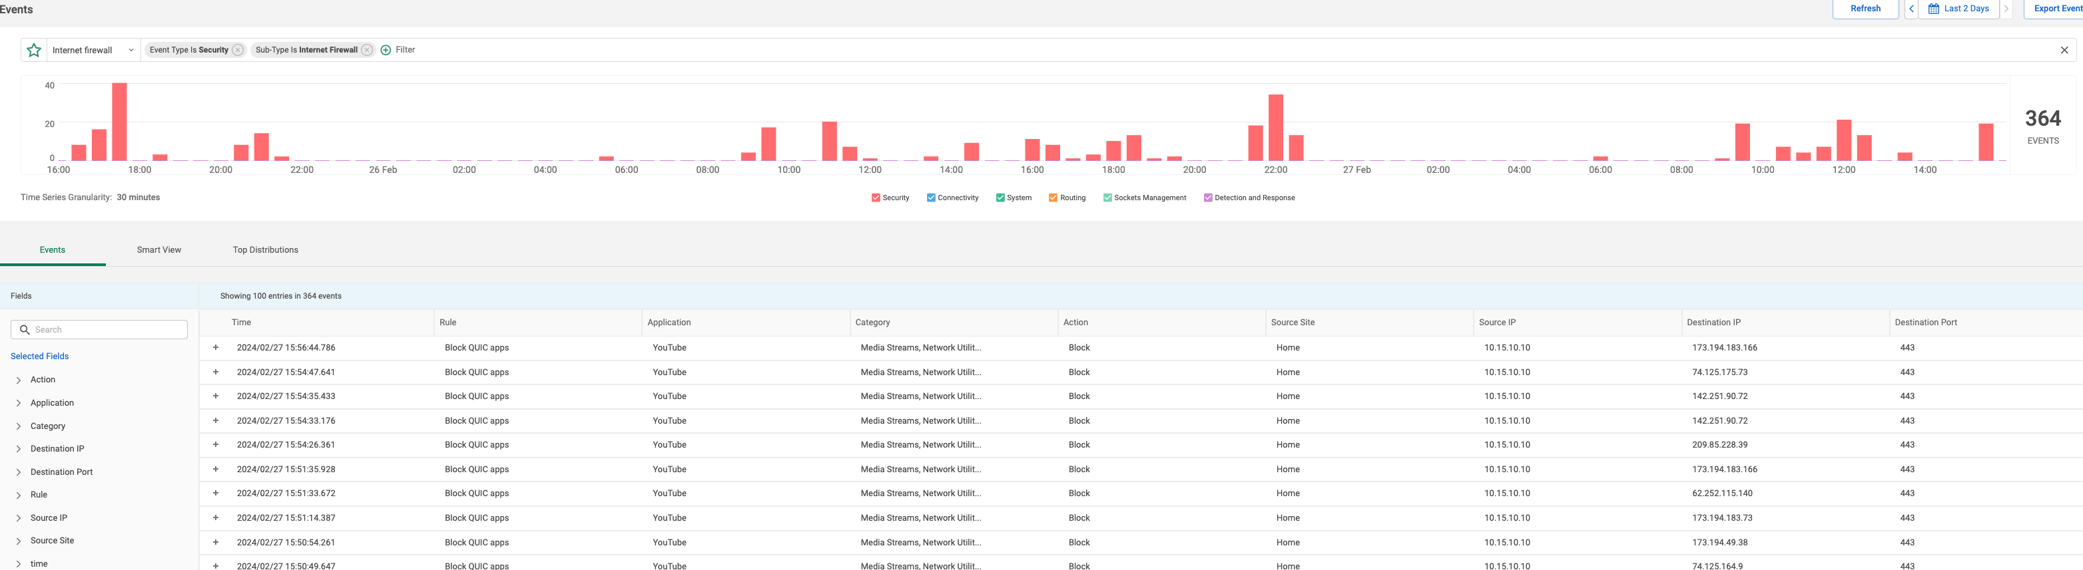Click the Application column header

669,323
